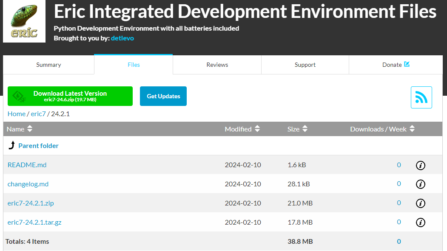Sort by Downloads / Week column arrows
This screenshot has width=447, height=251.
coord(412,128)
